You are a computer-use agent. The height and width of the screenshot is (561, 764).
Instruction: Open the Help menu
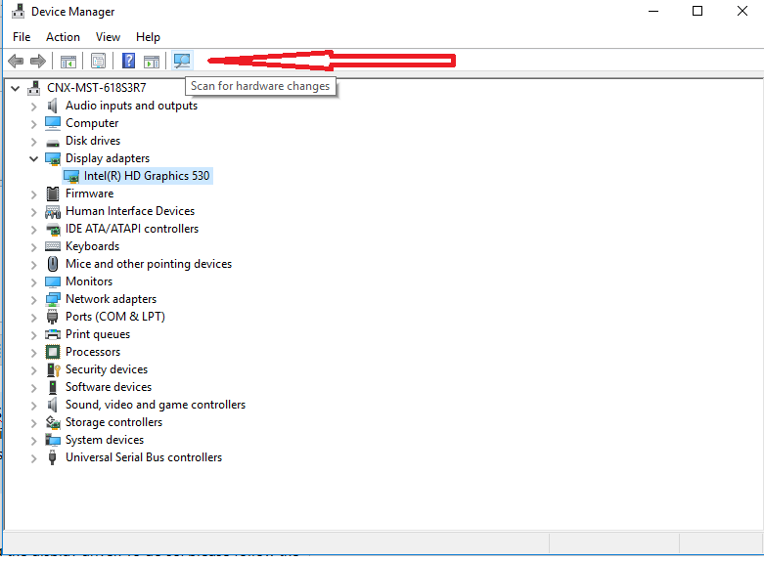coord(148,37)
